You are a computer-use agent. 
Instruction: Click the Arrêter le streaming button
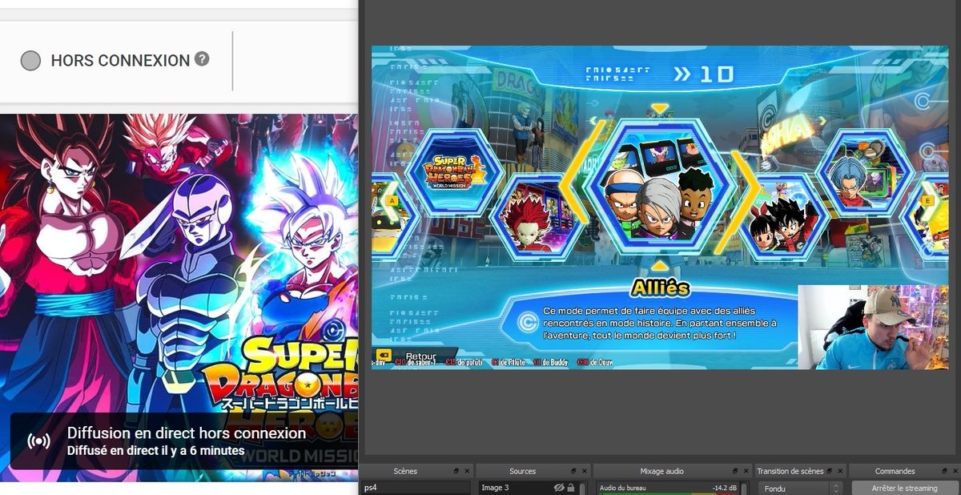point(904,488)
